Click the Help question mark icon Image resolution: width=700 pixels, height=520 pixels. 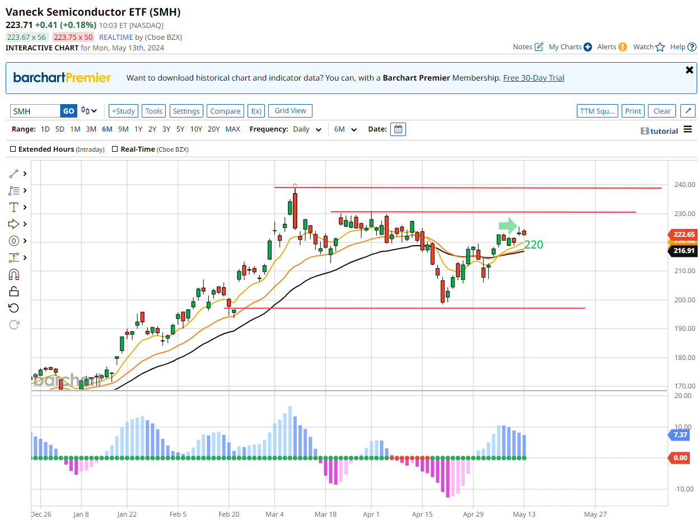click(692, 47)
